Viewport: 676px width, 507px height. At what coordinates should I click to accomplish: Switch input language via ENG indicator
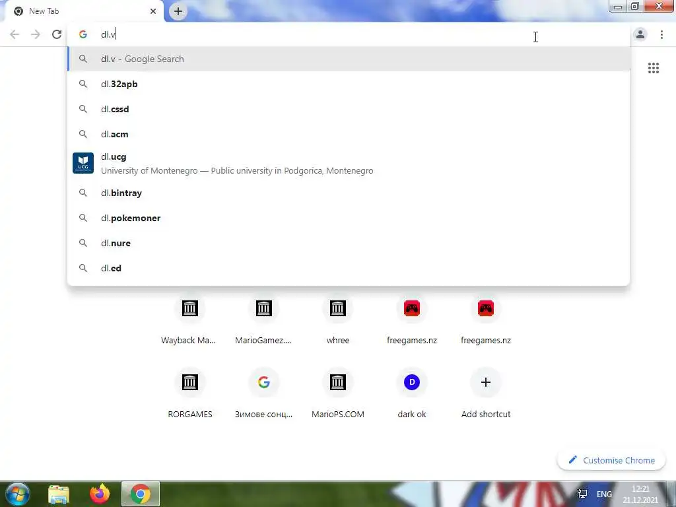[x=604, y=494]
